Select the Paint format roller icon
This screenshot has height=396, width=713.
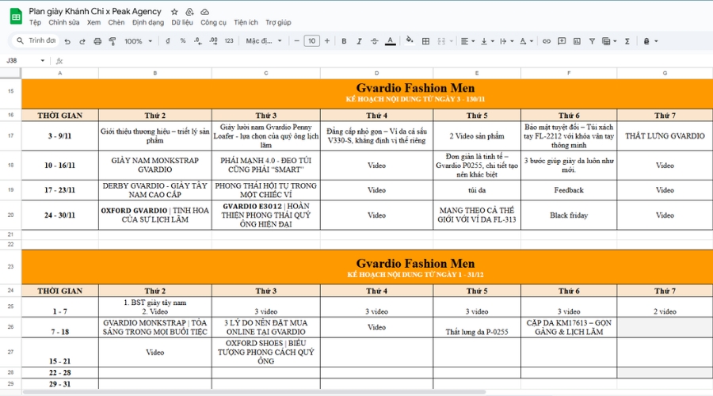[112, 41]
